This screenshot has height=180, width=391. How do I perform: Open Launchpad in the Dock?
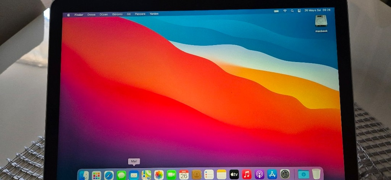pos(96,175)
